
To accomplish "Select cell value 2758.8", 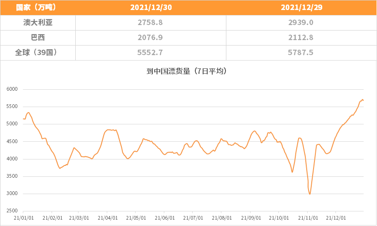I will point(150,22).
